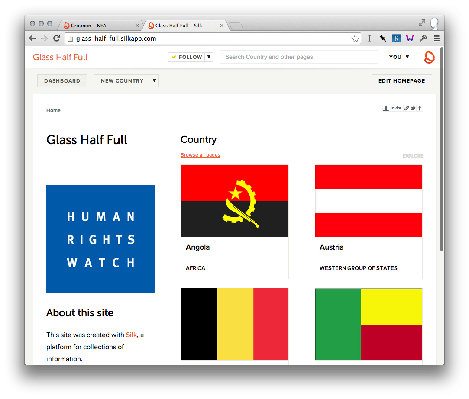
Task: Click the New Country button
Action: [122, 80]
